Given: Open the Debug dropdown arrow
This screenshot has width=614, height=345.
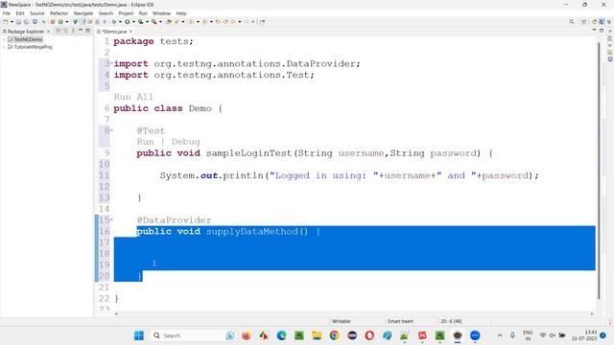Looking at the screenshot, I should pyautogui.click(x=120, y=22).
